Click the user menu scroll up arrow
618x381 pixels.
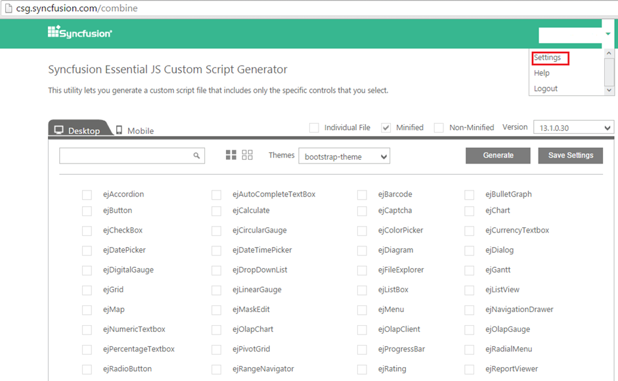coord(609,53)
